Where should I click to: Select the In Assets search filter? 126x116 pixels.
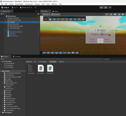pos(53,62)
